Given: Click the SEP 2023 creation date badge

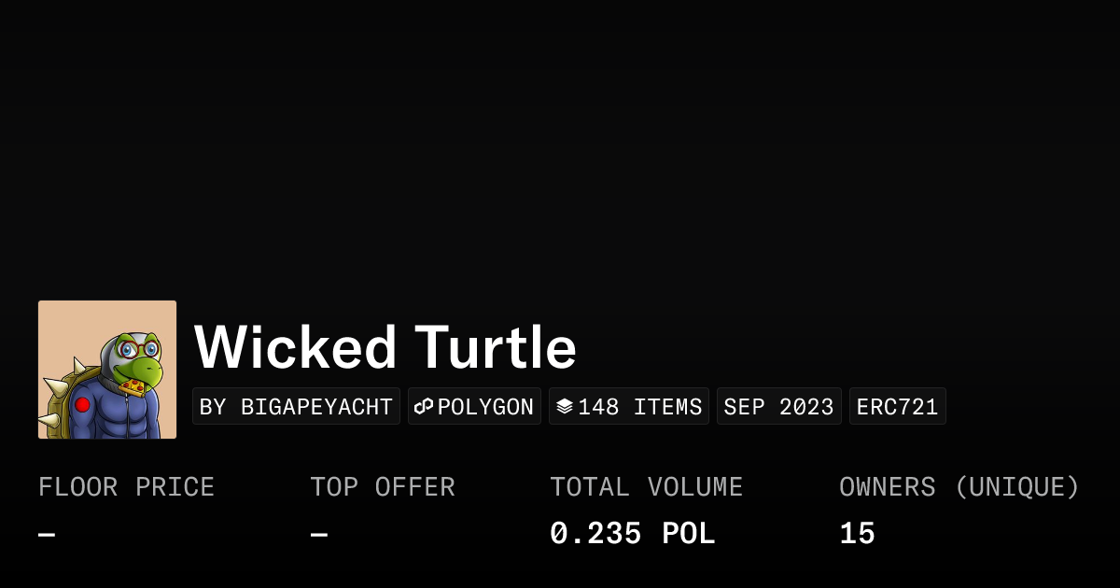Looking at the screenshot, I should pos(778,407).
